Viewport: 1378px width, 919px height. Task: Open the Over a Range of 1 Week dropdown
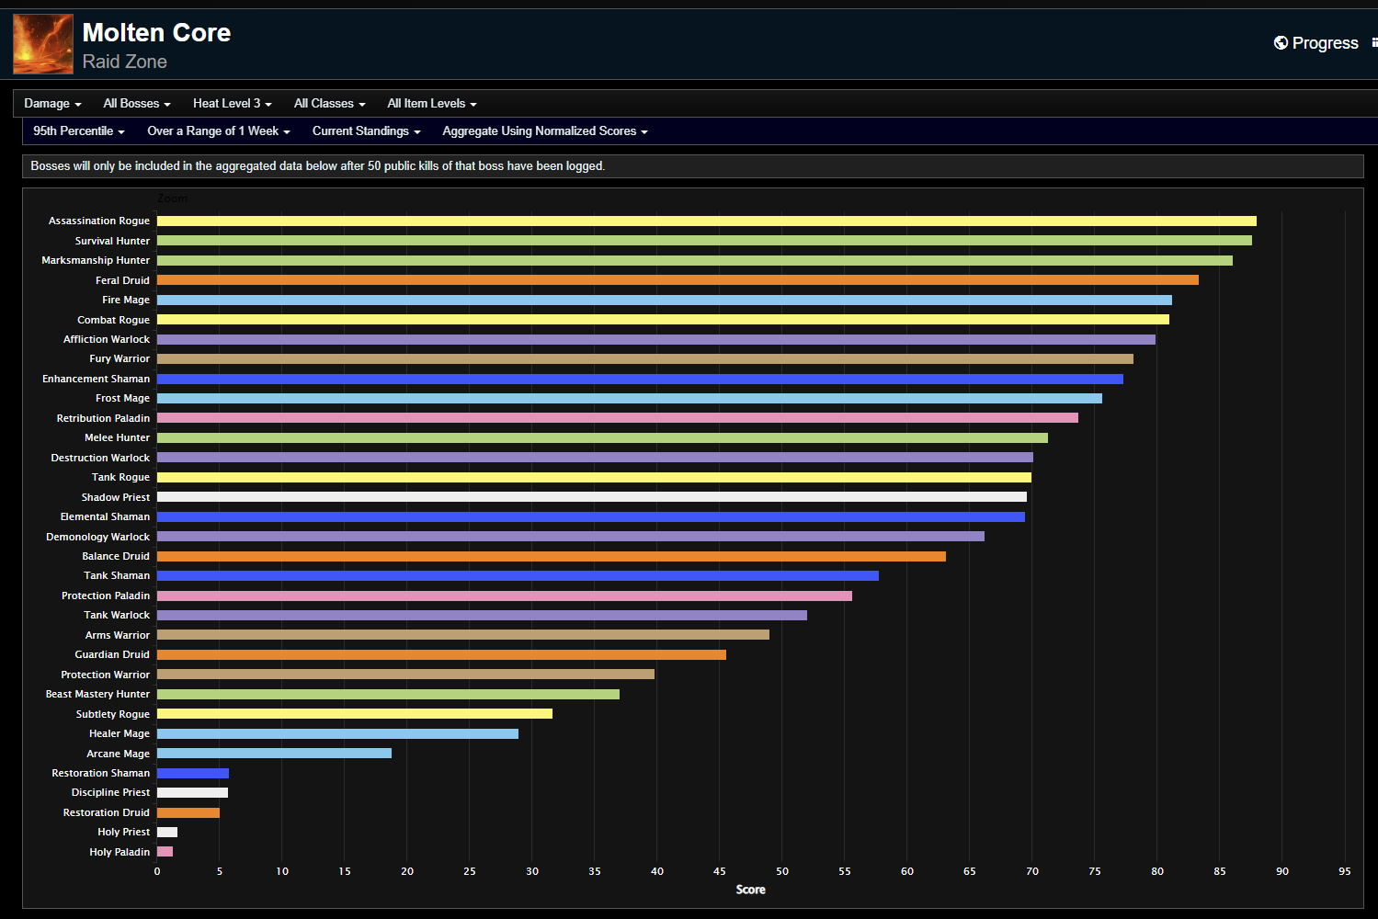pyautogui.click(x=218, y=130)
